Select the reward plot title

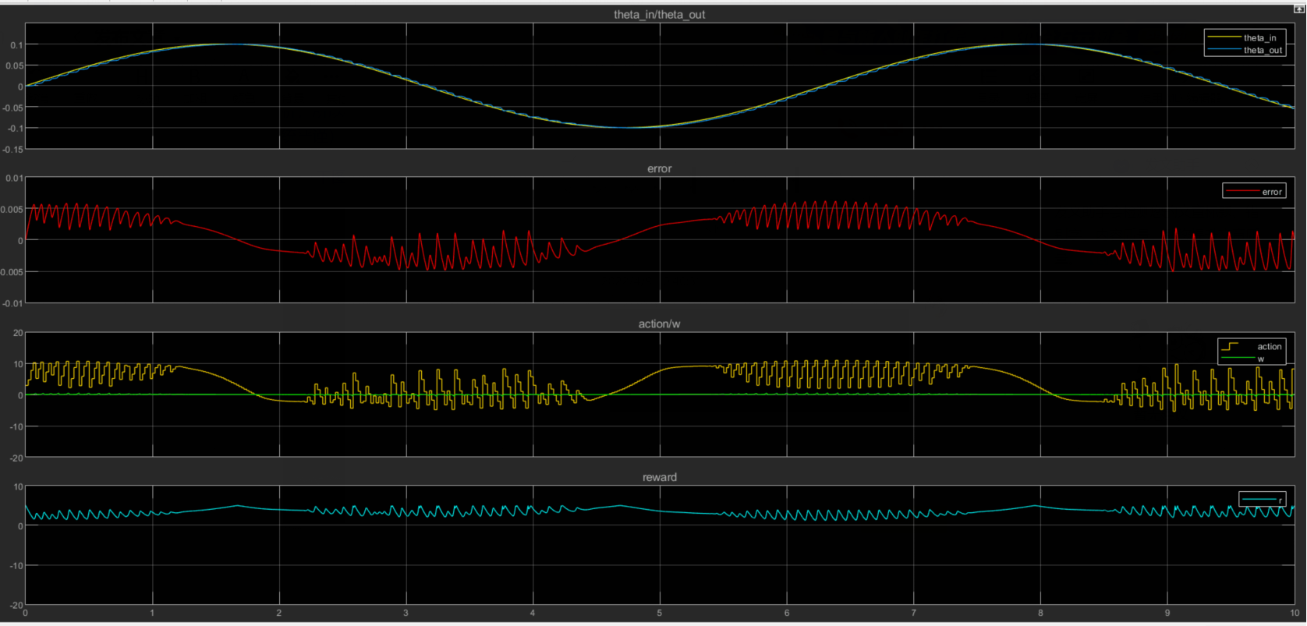coord(660,477)
